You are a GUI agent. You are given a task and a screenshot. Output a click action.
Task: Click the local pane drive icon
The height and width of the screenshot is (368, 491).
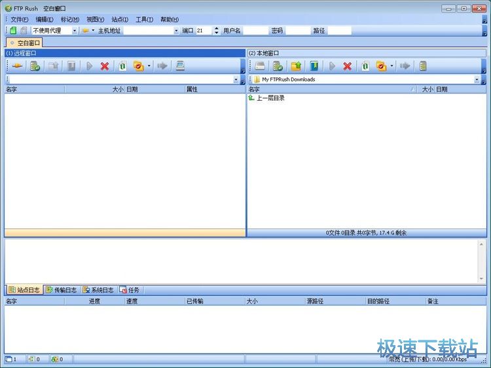pos(260,66)
